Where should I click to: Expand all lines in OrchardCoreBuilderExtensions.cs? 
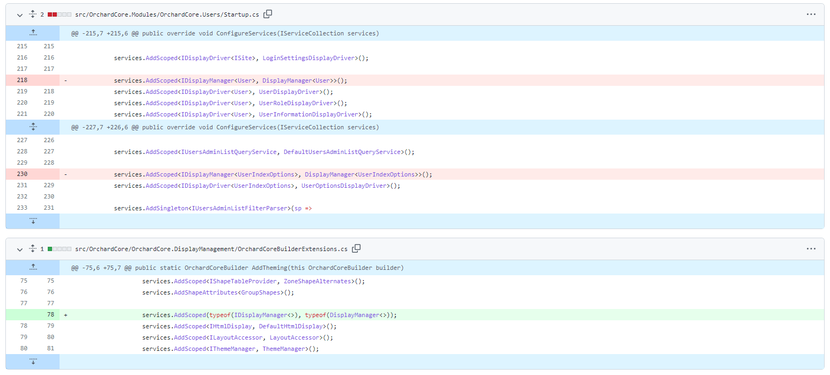pyautogui.click(x=33, y=249)
